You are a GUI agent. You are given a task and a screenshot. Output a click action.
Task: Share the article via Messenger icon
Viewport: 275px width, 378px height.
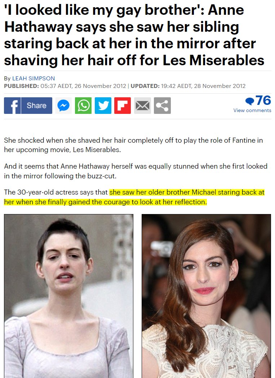[63, 106]
